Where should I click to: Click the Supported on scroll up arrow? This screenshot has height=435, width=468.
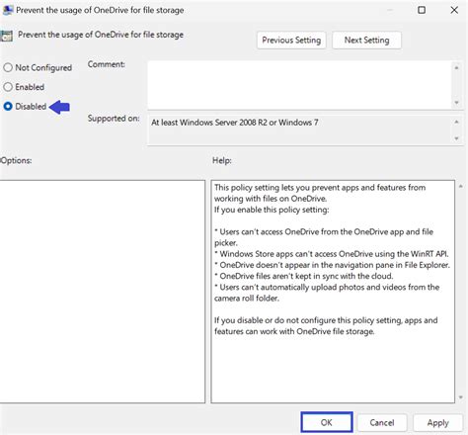click(456, 122)
